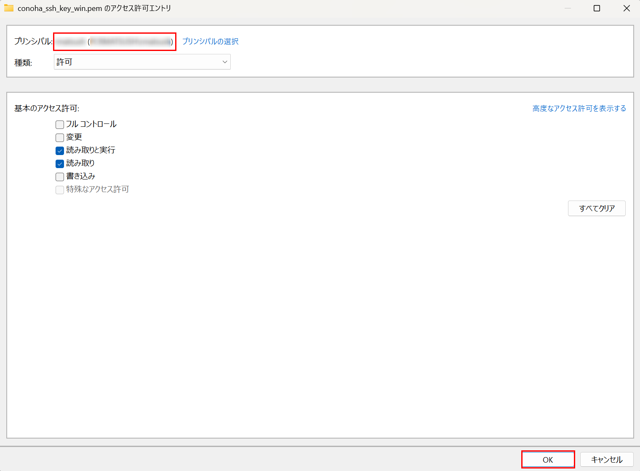Screen dimensions: 640x471
Task: Confirm with the OK button
Action: 548,460
